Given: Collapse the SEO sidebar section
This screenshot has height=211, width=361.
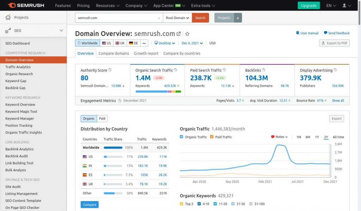Looking at the screenshot, I should (61, 30).
